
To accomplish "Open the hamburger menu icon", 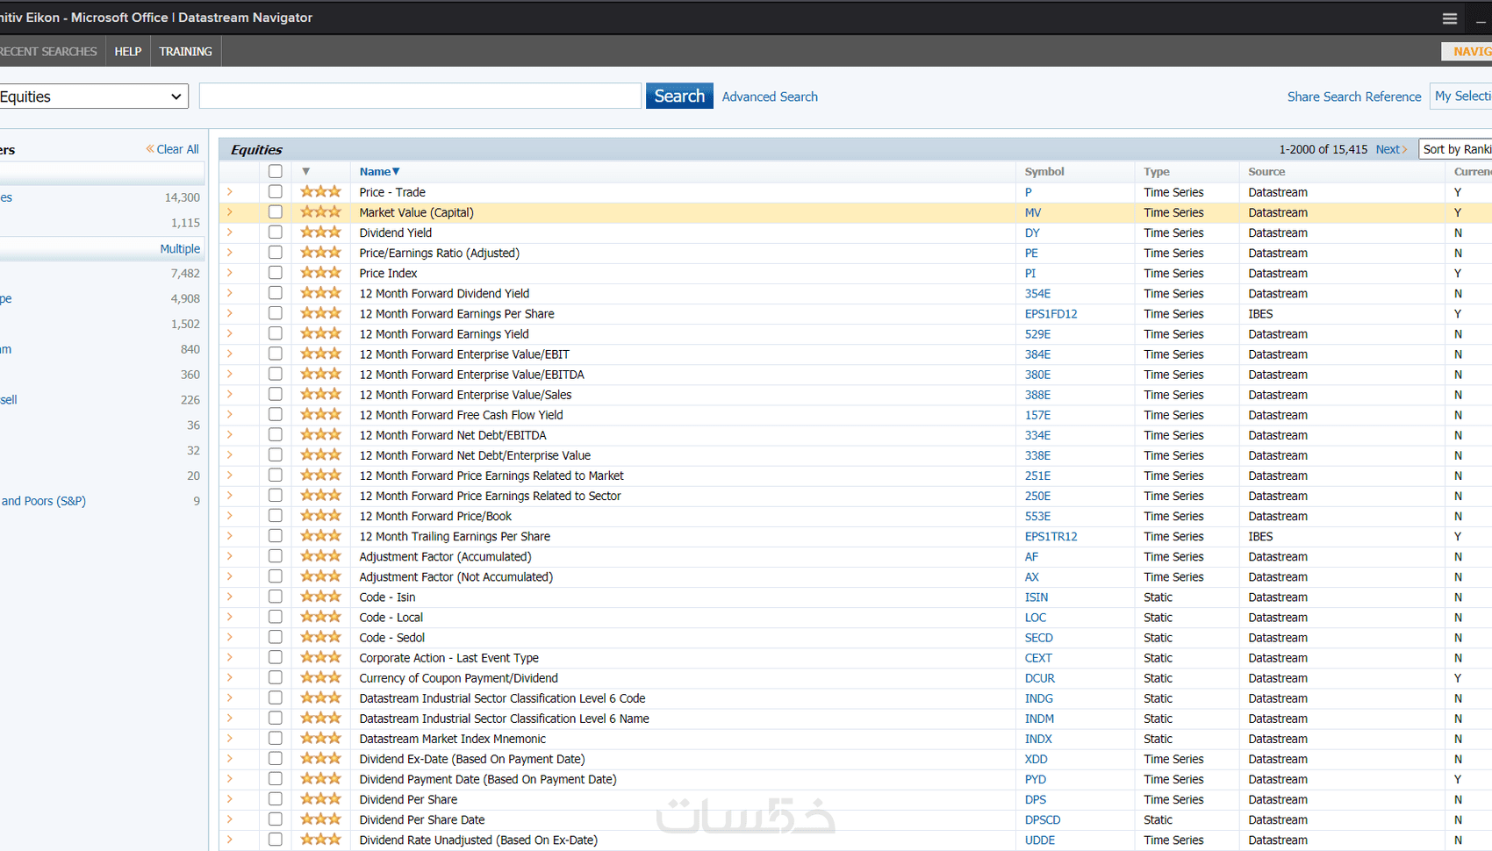I will 1450,18.
